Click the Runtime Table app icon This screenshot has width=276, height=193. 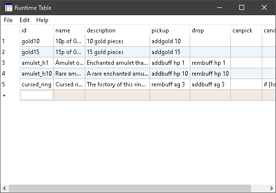(x=8, y=7)
